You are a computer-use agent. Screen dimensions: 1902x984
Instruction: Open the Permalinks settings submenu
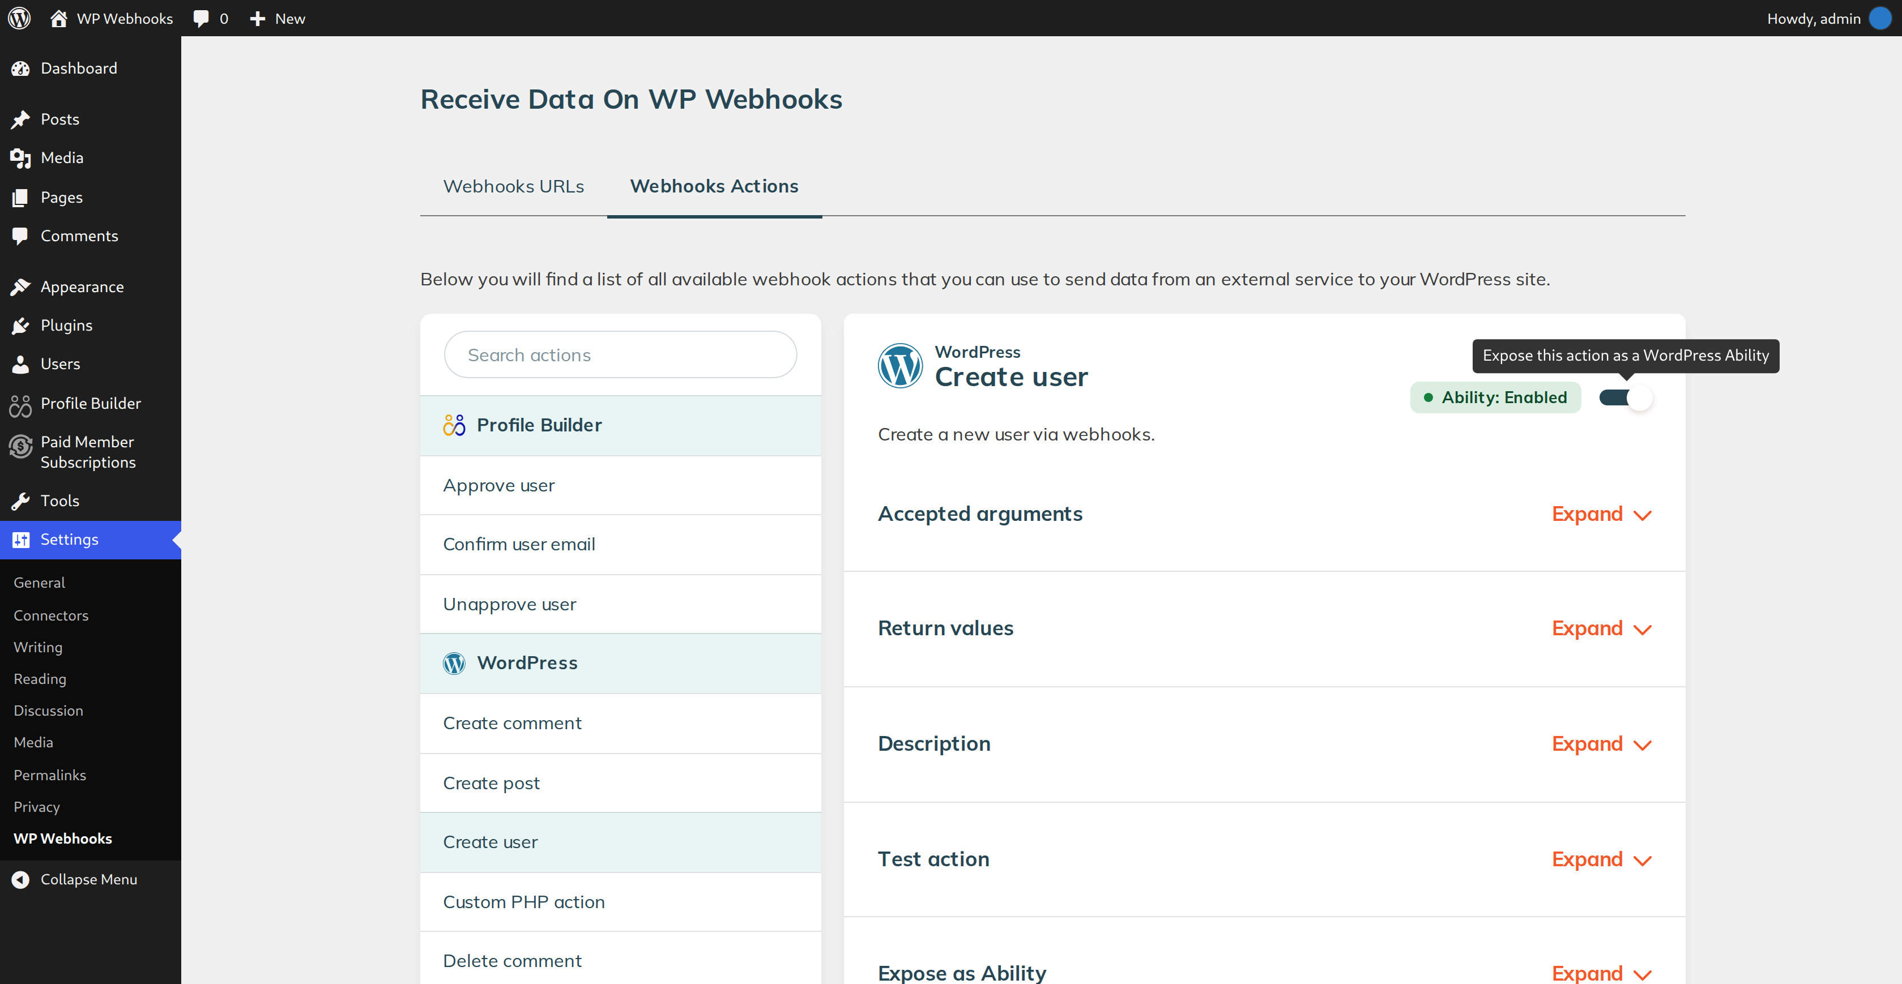click(49, 775)
